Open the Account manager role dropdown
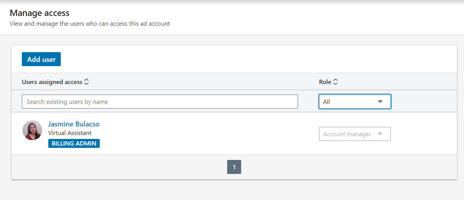This screenshot has width=464, height=200. pos(355,134)
